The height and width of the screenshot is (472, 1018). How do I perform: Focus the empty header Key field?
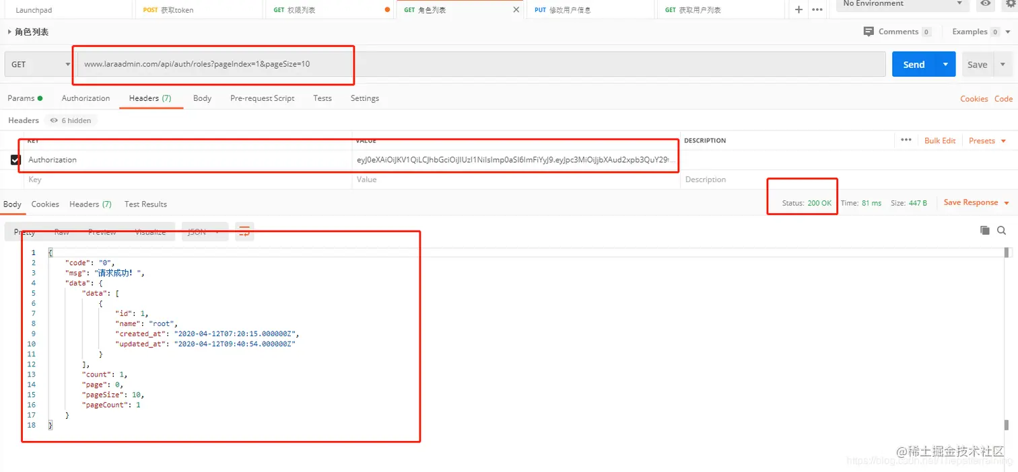(x=188, y=180)
